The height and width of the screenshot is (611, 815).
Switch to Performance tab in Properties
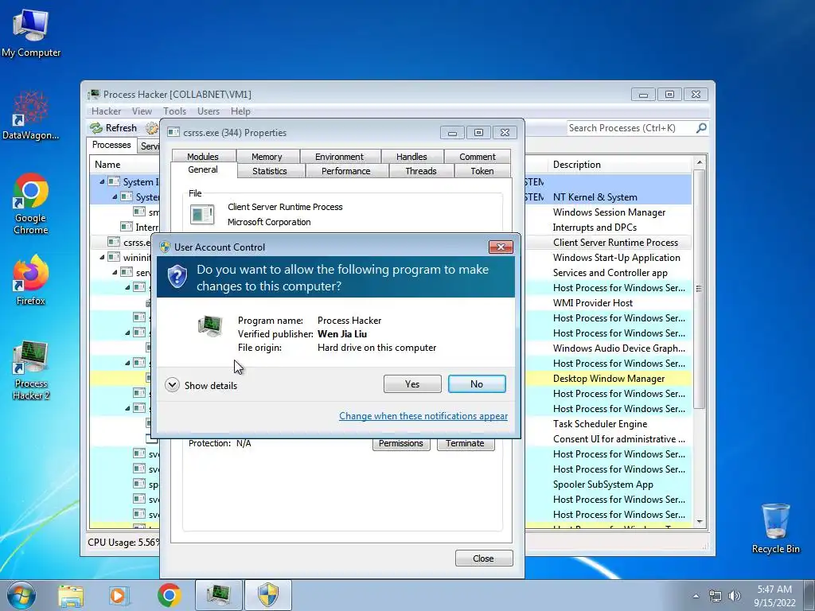pyautogui.click(x=345, y=171)
